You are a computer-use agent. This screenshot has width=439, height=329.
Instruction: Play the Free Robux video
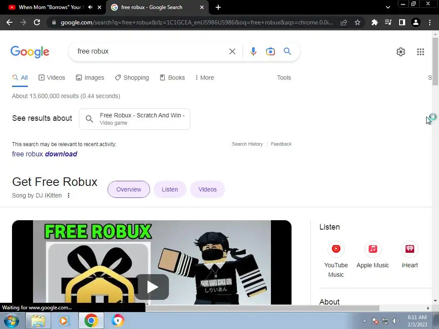152,287
